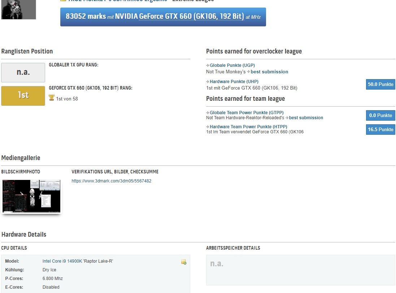
Task: Open the user avatar image
Action: point(18,9)
